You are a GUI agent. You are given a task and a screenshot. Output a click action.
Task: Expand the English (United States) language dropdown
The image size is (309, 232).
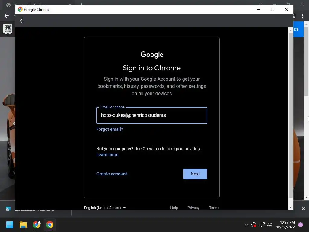tap(105, 208)
